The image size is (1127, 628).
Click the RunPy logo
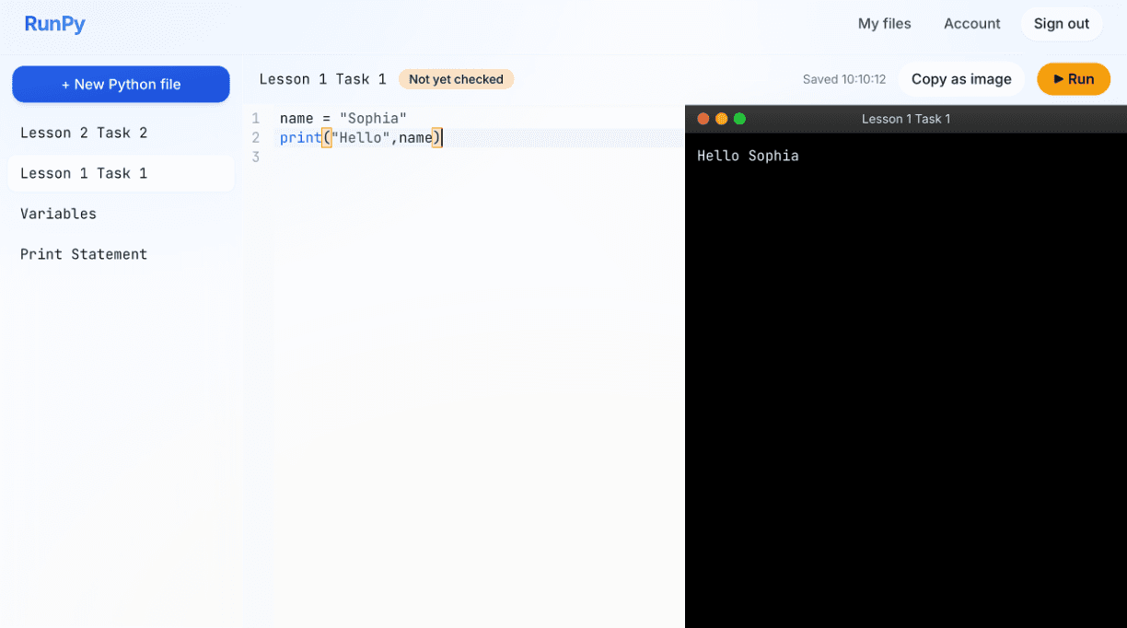[x=55, y=24]
